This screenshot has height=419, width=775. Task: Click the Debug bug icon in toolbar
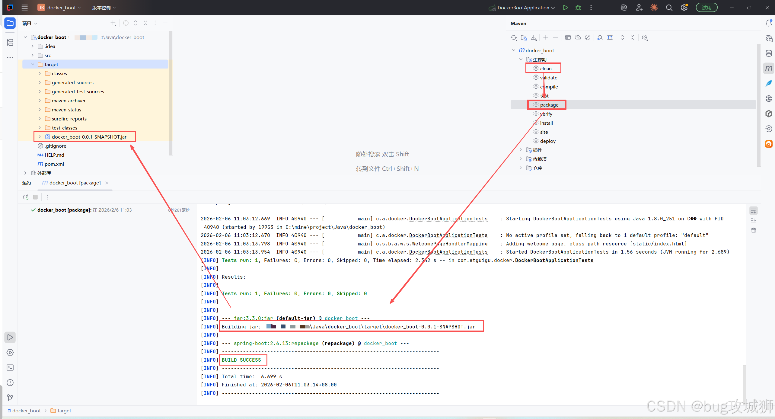pos(578,8)
